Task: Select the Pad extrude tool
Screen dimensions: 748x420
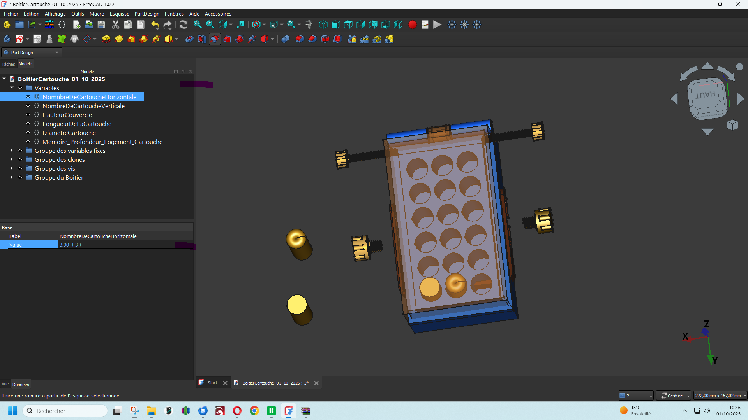Action: click(106, 39)
